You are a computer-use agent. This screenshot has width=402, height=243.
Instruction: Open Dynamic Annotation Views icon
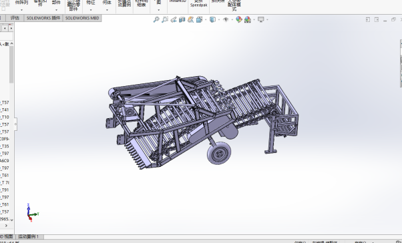tap(190, 19)
